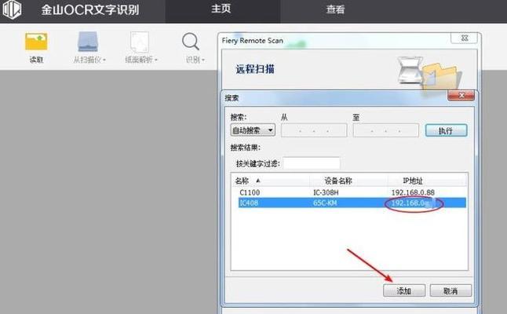507x314 pixels.
Task: Click the 识别 magnifier tool
Action: pos(191,42)
